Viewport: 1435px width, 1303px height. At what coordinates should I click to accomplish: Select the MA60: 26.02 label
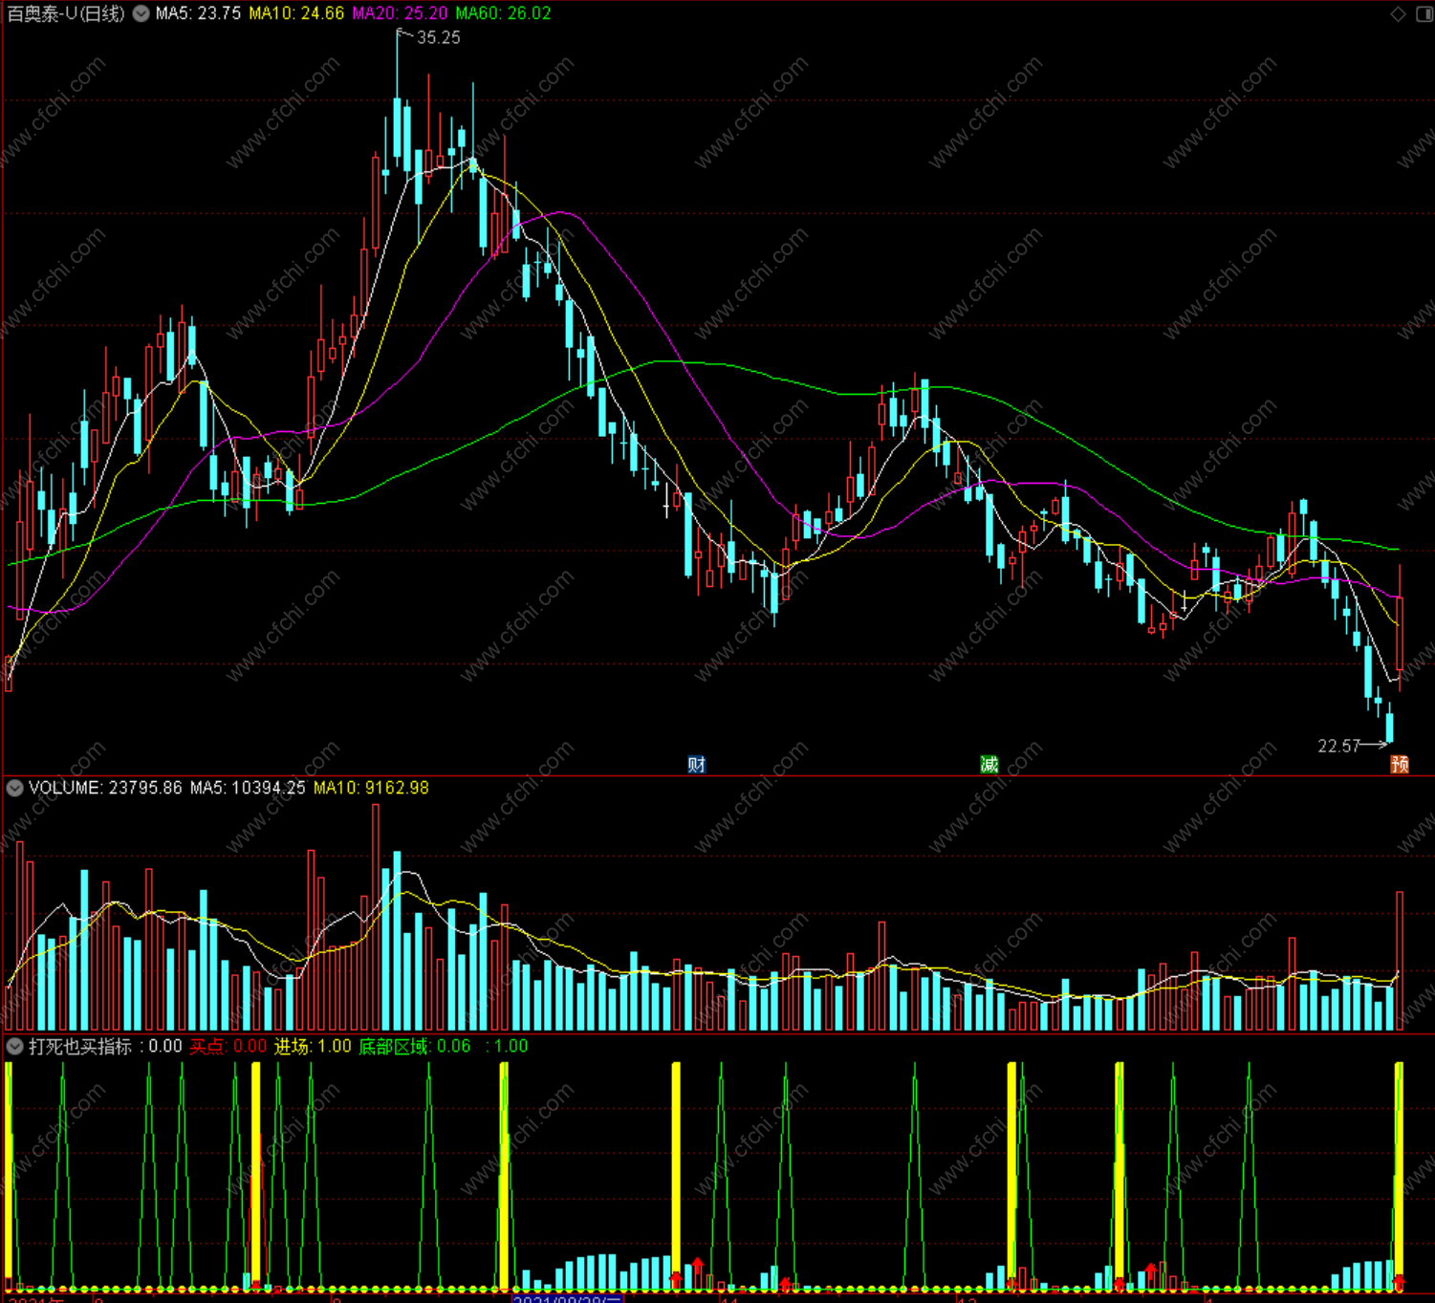click(x=503, y=13)
